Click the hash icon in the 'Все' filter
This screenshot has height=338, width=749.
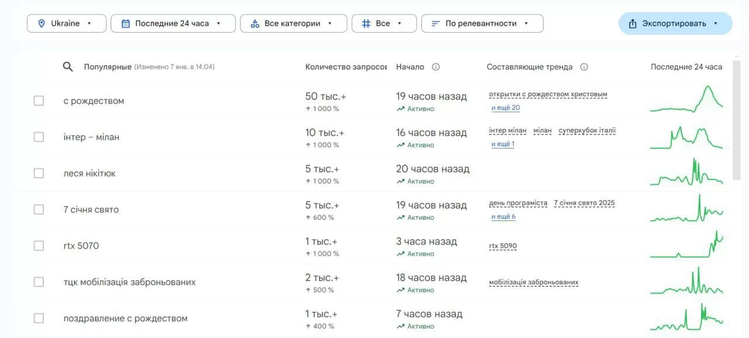(x=366, y=23)
